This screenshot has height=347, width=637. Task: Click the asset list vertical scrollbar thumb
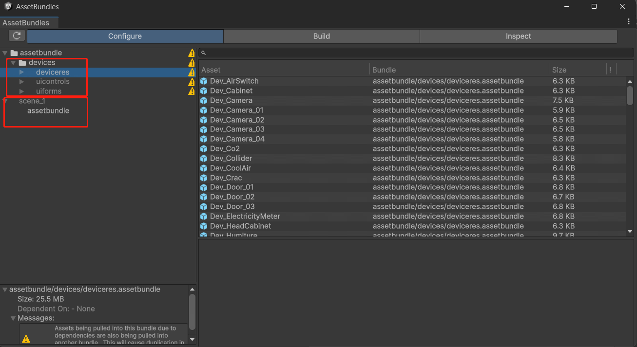pos(630,95)
